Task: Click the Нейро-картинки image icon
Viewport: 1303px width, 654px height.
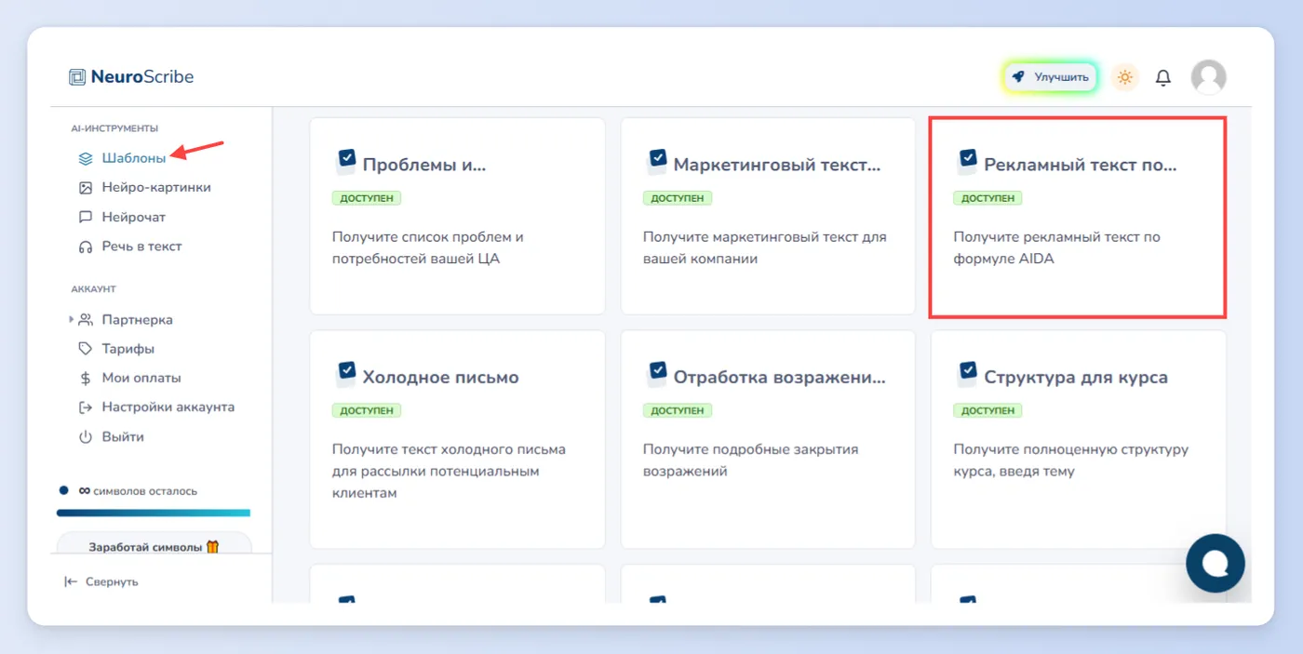Action: point(86,188)
